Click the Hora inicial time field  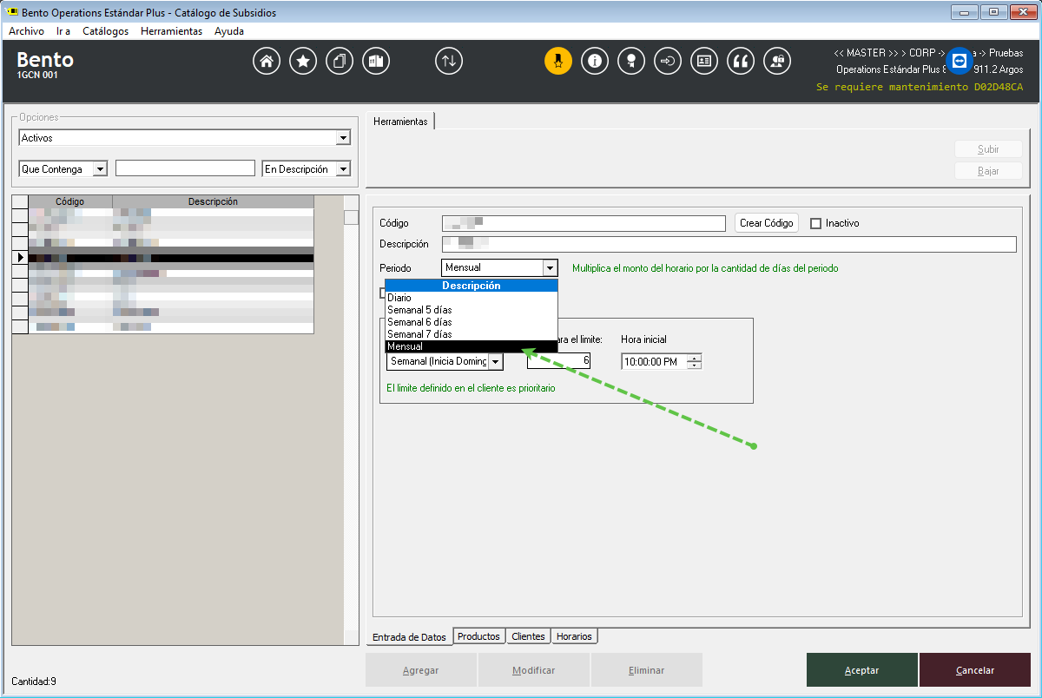click(655, 361)
